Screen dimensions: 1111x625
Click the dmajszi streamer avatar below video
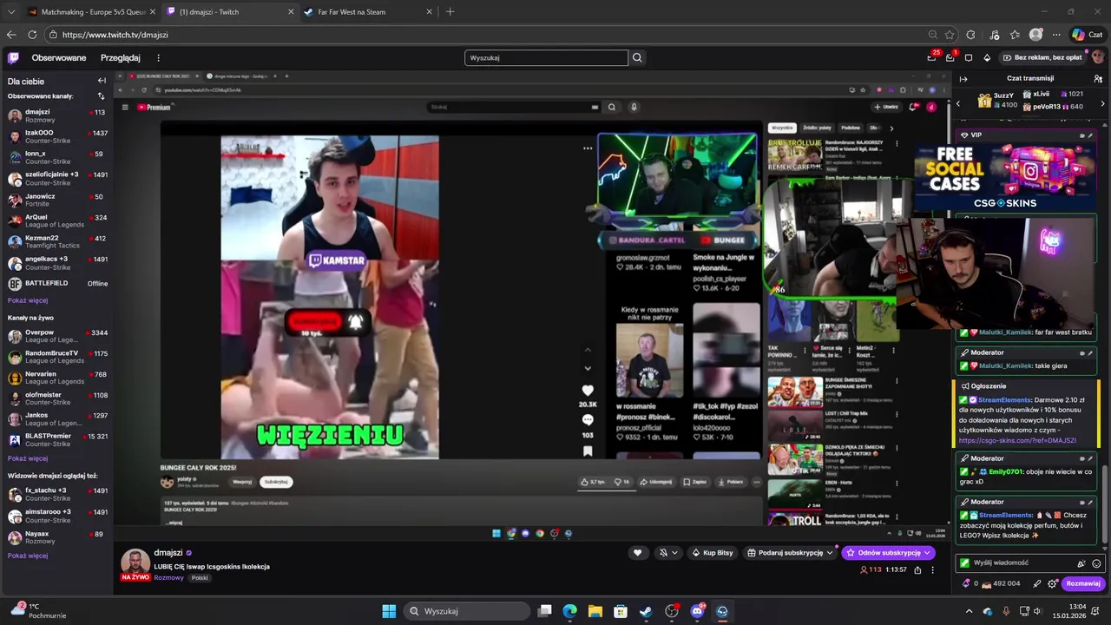tap(135, 562)
